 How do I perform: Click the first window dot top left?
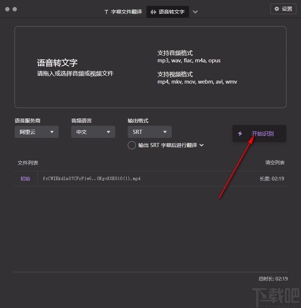(7, 9)
